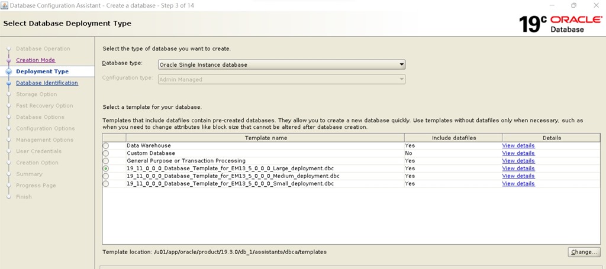Click 'No' in Custom Database row

pyautogui.click(x=408, y=153)
